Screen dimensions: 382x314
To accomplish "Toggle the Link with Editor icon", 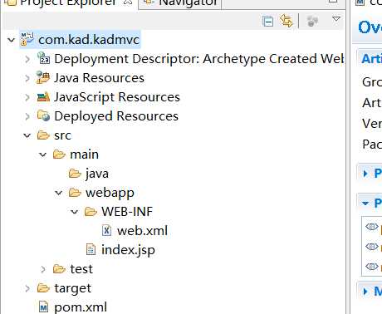I will pos(286,21).
